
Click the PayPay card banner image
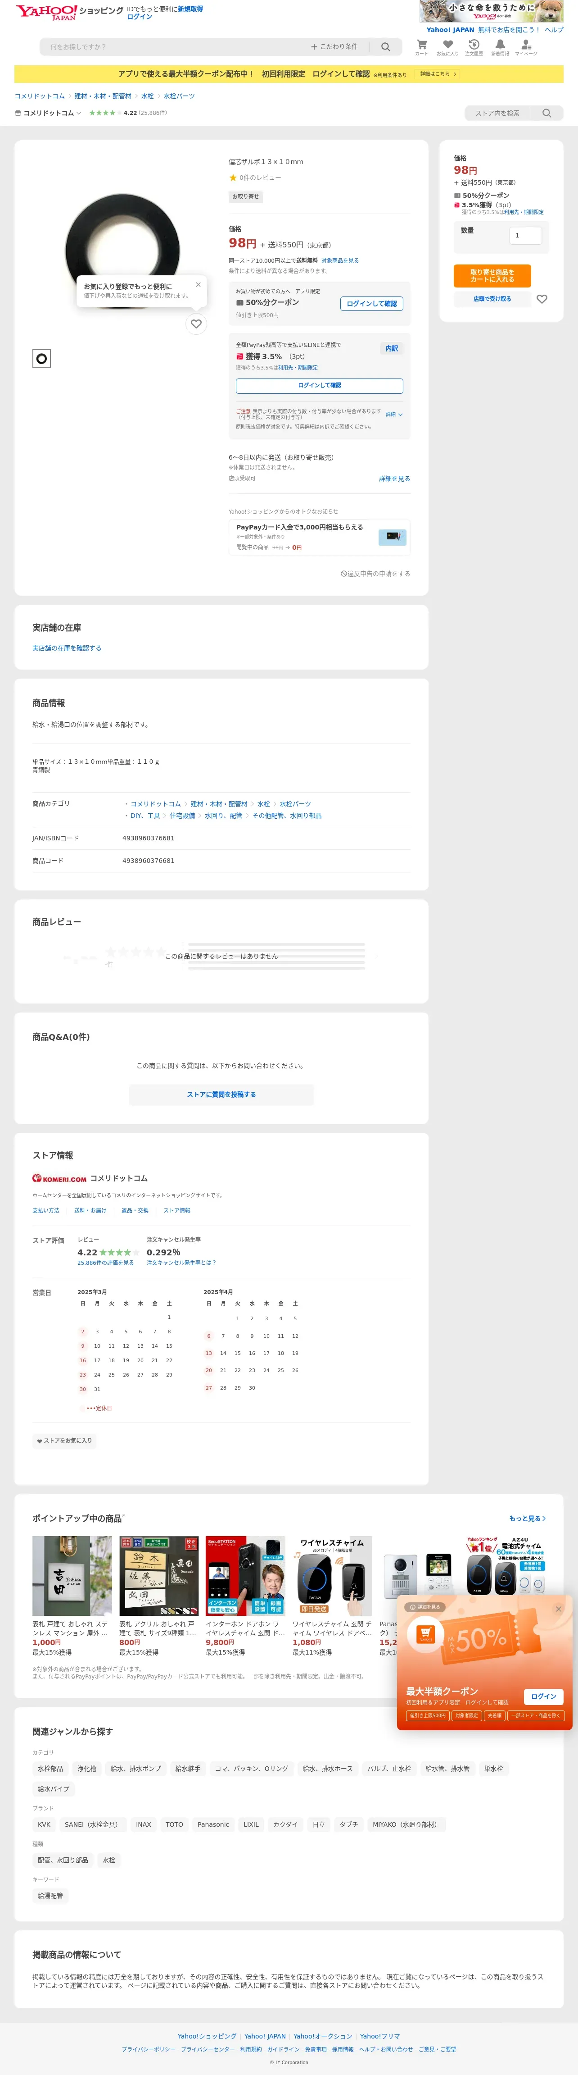[393, 537]
